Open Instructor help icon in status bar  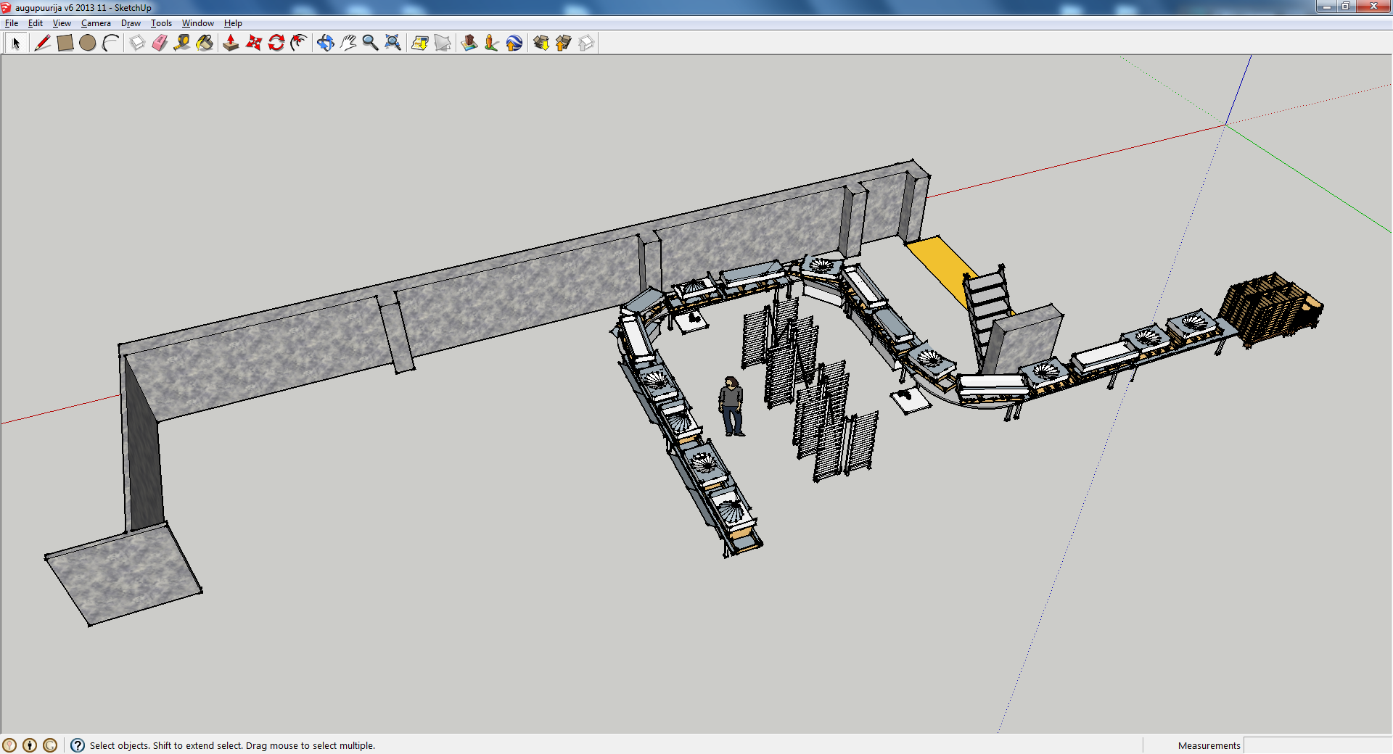click(78, 745)
